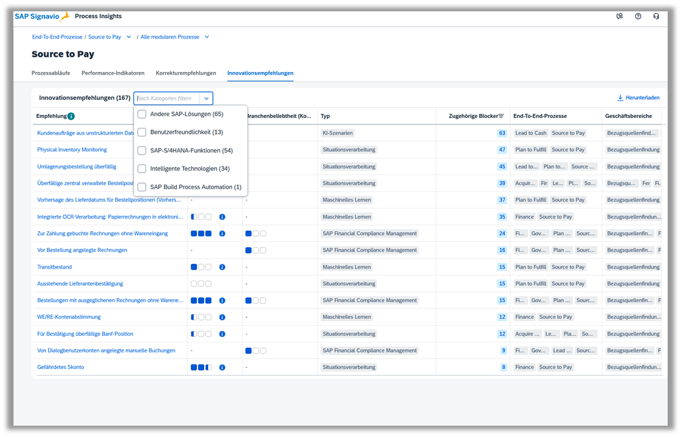This screenshot has width=681, height=437.
Task: Click info icon in WE/RE-Kontenabstimmung row
Action: pyautogui.click(x=222, y=317)
